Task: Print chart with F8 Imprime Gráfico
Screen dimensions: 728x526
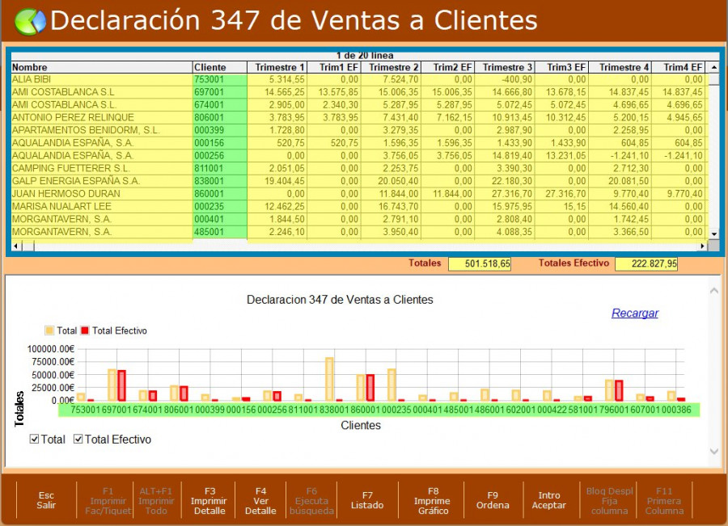Action: 432,500
